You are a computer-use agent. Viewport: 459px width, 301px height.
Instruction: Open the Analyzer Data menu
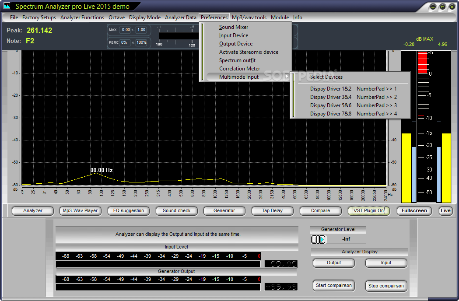click(x=180, y=17)
